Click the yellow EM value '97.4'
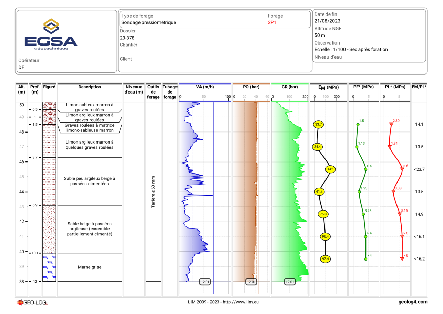Screen dimensions: 443x314 326,259
